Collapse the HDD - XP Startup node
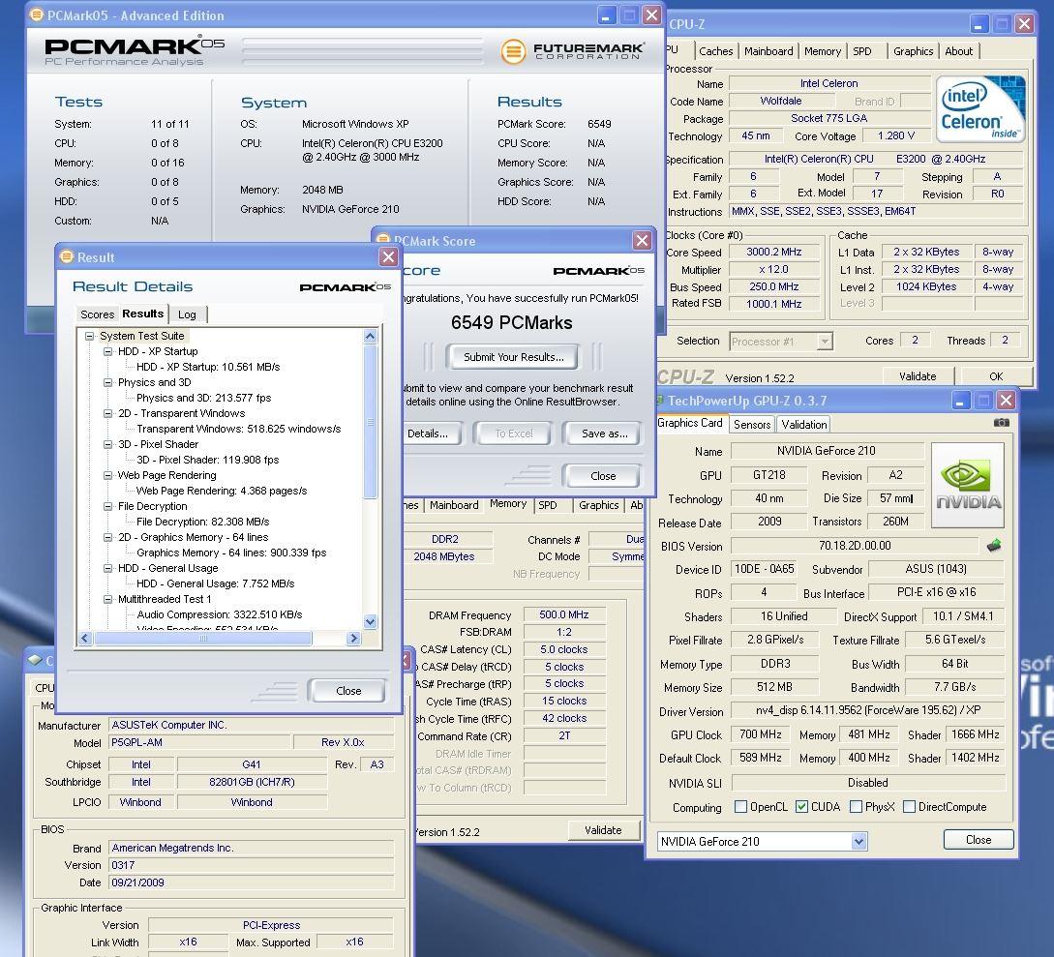 click(x=107, y=351)
